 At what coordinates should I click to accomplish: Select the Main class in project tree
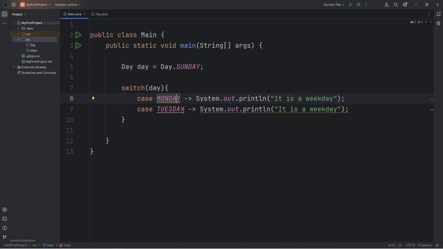(31, 50)
